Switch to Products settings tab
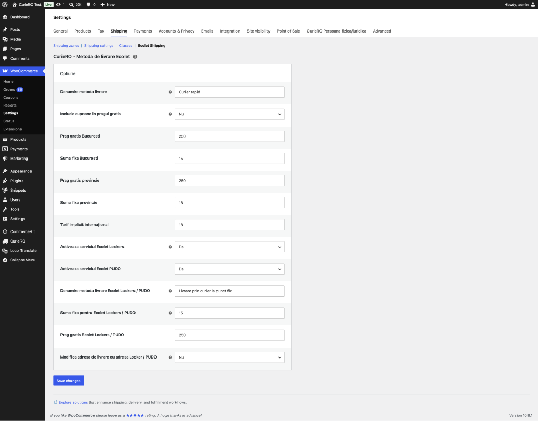This screenshot has height=421, width=538. tap(82, 31)
